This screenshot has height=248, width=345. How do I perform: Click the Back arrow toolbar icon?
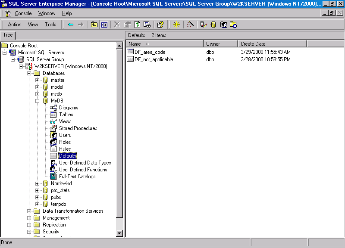(x=71, y=25)
